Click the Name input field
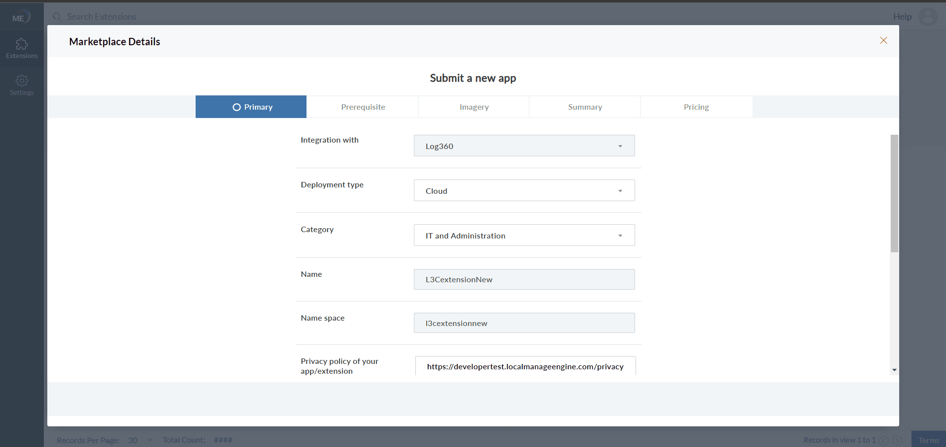This screenshot has width=946, height=447. (524, 279)
